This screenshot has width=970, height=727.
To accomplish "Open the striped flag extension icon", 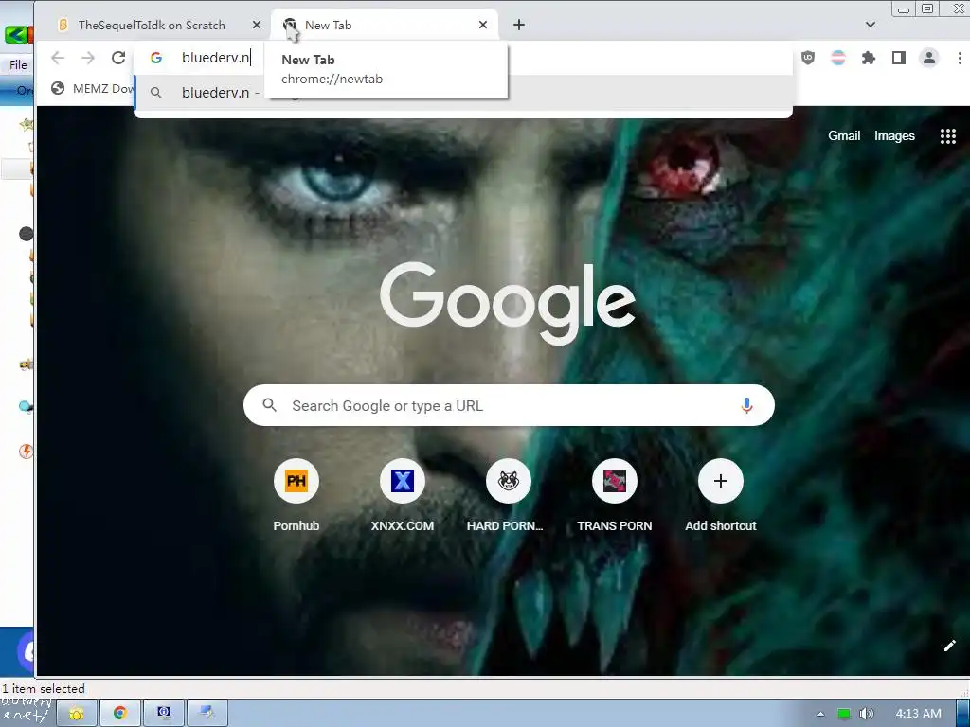I will 838,58.
